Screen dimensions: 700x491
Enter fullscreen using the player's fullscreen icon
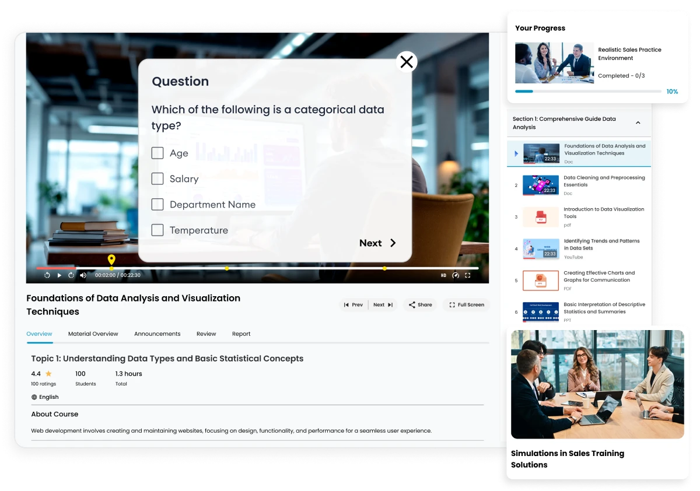(468, 275)
